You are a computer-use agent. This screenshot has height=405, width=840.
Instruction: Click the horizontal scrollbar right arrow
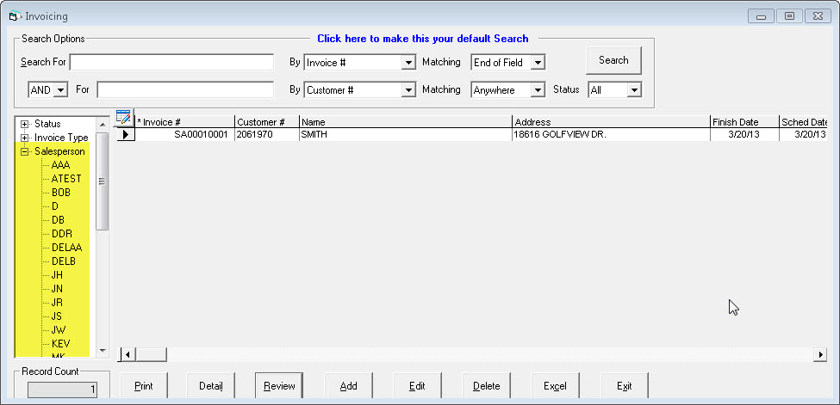[820, 354]
